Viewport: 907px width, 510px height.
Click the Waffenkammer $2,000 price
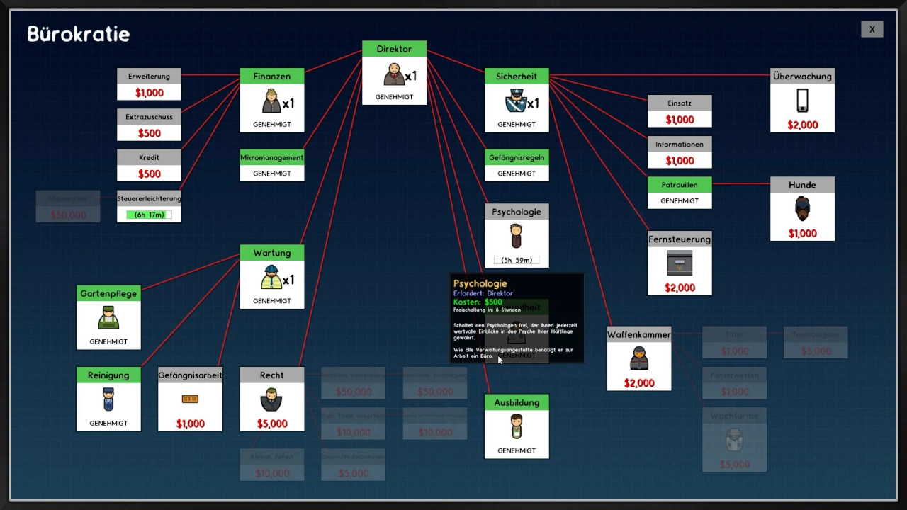click(639, 383)
